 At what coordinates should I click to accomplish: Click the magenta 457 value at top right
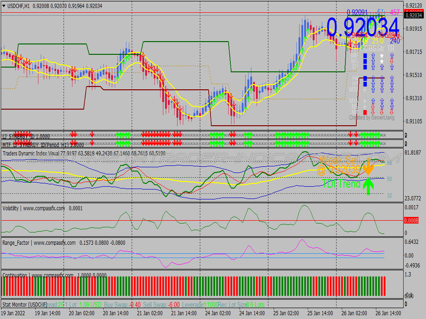click(395, 12)
